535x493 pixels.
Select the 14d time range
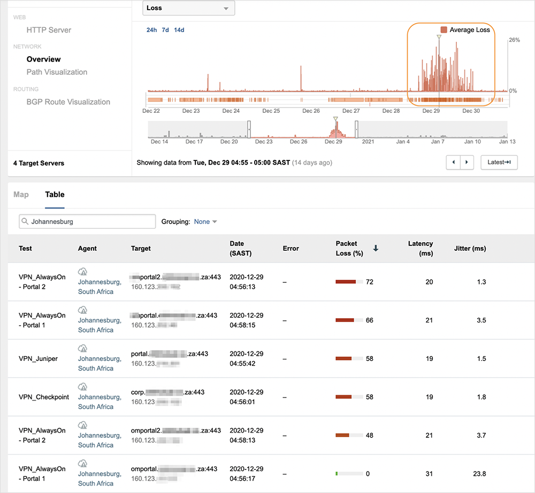(x=179, y=30)
